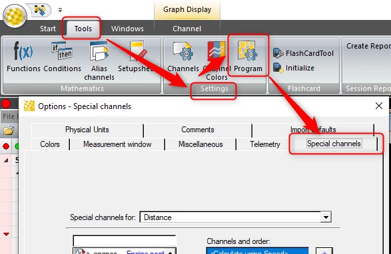Open the Functions math tool
This screenshot has height=254, width=391.
[23, 57]
